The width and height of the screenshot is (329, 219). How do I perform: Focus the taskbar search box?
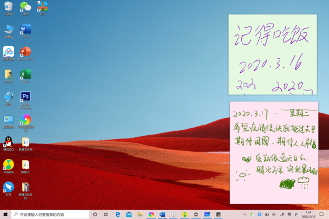pos(50,215)
